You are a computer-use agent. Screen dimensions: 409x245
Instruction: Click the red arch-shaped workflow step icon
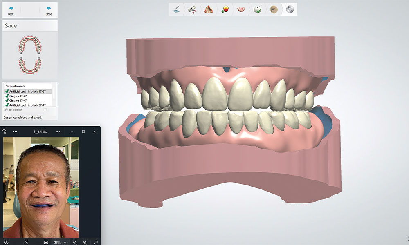[x=208, y=9]
